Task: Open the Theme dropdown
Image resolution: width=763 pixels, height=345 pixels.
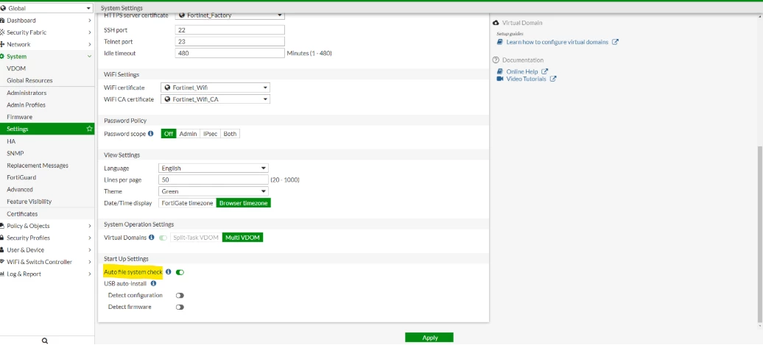Action: pyautogui.click(x=213, y=191)
